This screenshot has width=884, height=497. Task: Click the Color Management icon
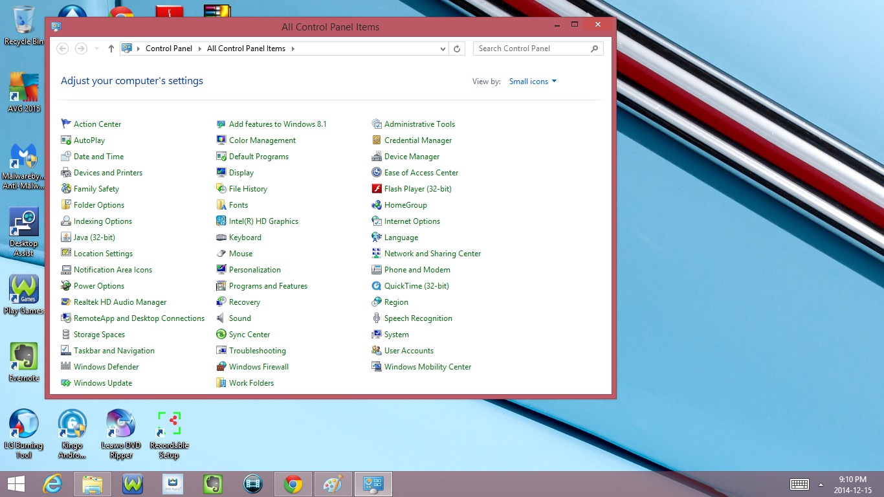coord(221,140)
